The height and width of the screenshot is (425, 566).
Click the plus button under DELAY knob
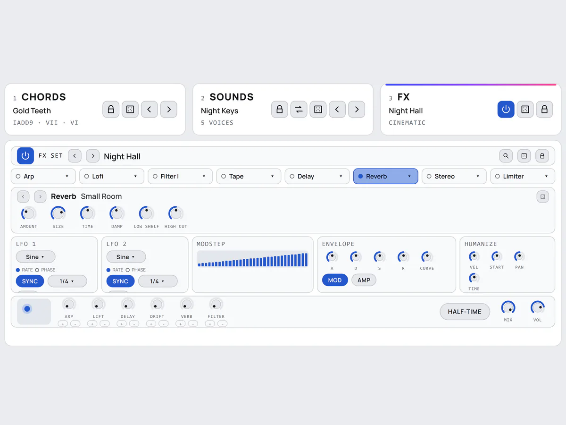122,324
